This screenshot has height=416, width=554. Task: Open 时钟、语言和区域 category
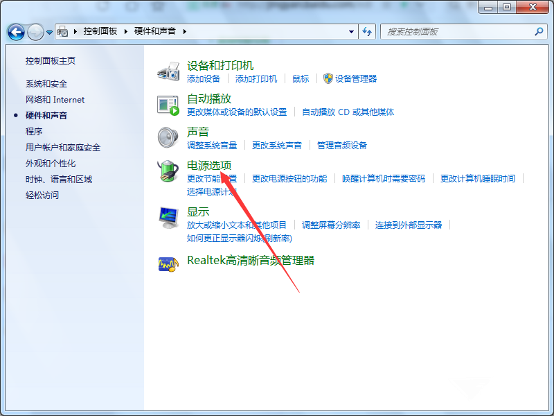pyautogui.click(x=59, y=180)
